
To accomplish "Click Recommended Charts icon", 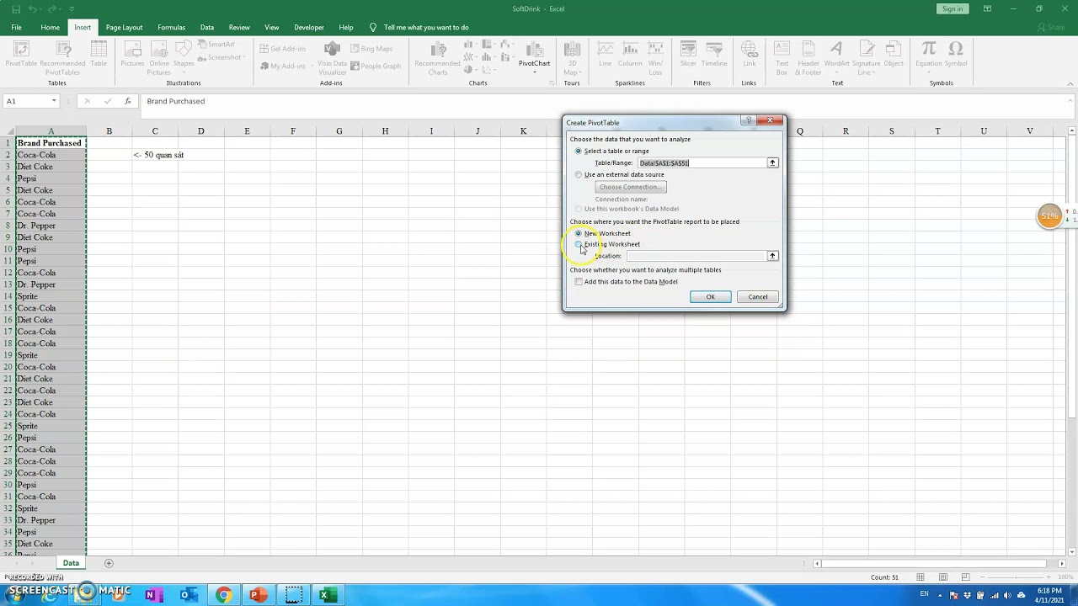I will 438,58.
